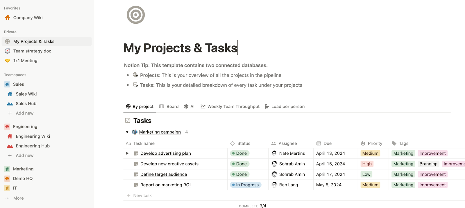Click the My Projects & Tasks title
The image size is (465, 208).
pyautogui.click(x=180, y=48)
